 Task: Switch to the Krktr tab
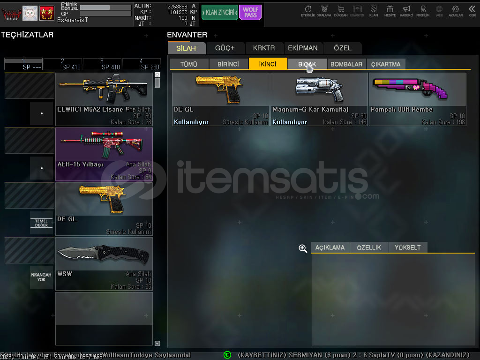click(264, 48)
